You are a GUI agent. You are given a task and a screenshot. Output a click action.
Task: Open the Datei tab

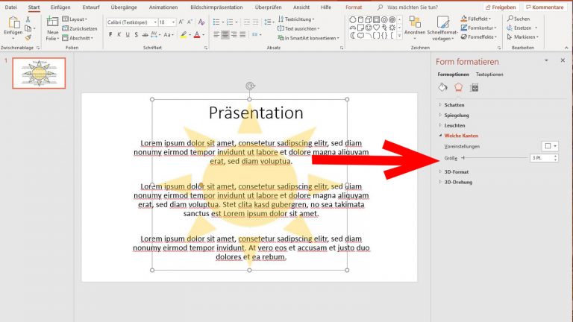click(x=11, y=7)
